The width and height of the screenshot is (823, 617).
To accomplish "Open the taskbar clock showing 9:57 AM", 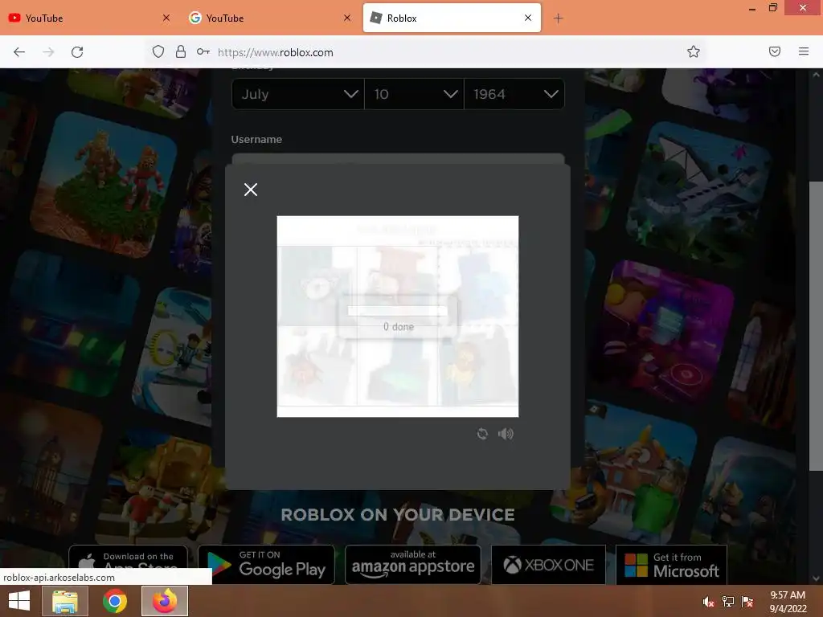I will tap(788, 602).
